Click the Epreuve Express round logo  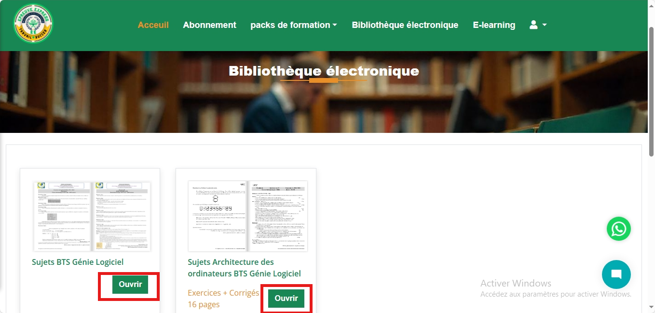(x=33, y=24)
